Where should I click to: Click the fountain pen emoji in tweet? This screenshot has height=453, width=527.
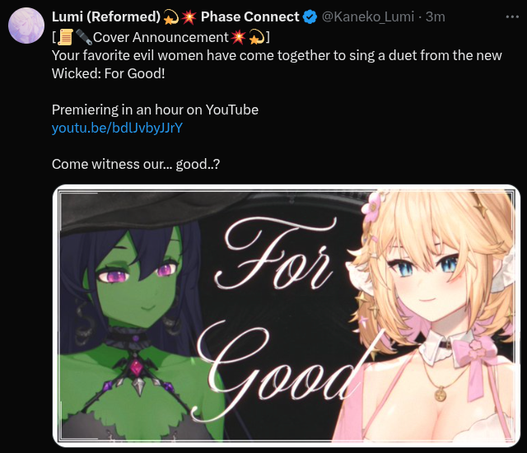tap(84, 37)
